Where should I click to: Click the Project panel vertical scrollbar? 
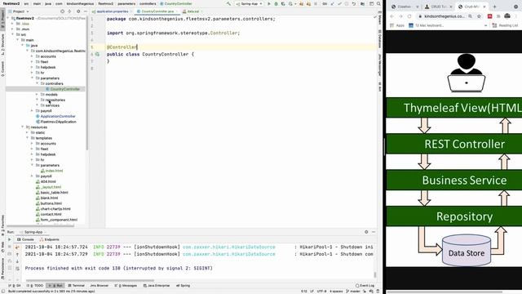coord(87,83)
